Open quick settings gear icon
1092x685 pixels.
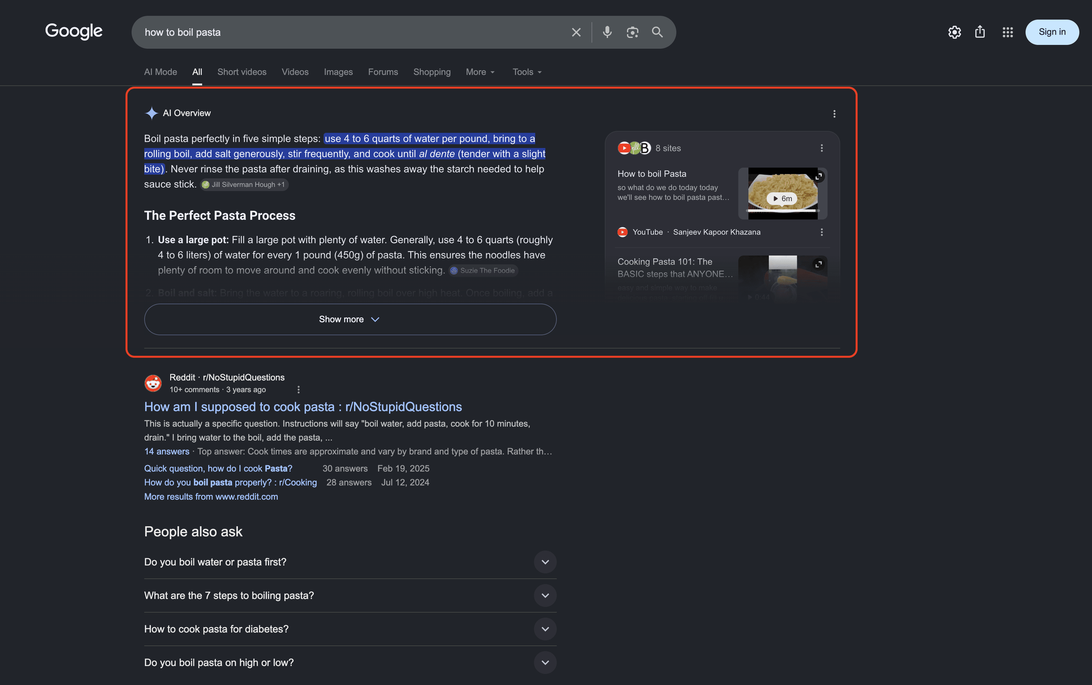click(x=954, y=32)
